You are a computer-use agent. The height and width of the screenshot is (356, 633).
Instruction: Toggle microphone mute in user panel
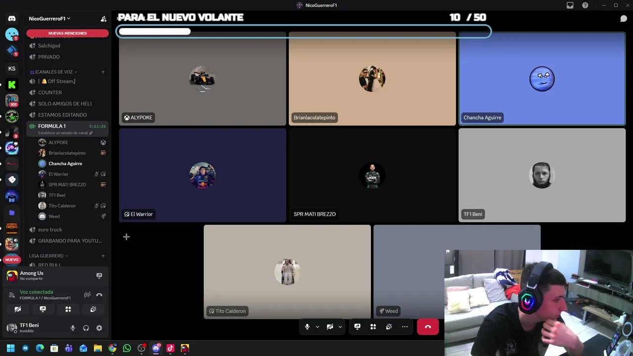73,328
